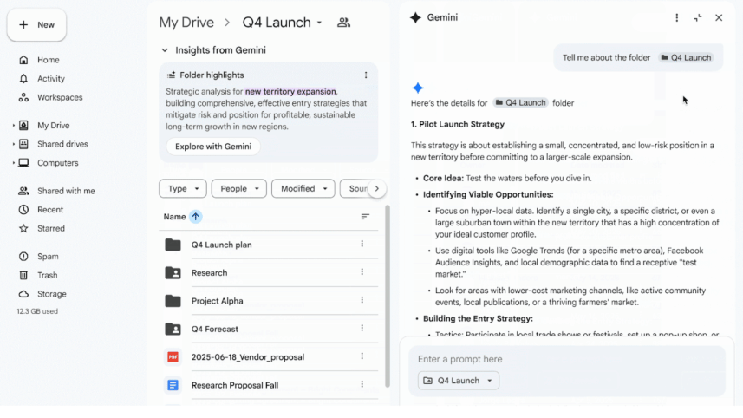Open the Source filter chip
Screen dimensions: 743x418
[356, 189]
